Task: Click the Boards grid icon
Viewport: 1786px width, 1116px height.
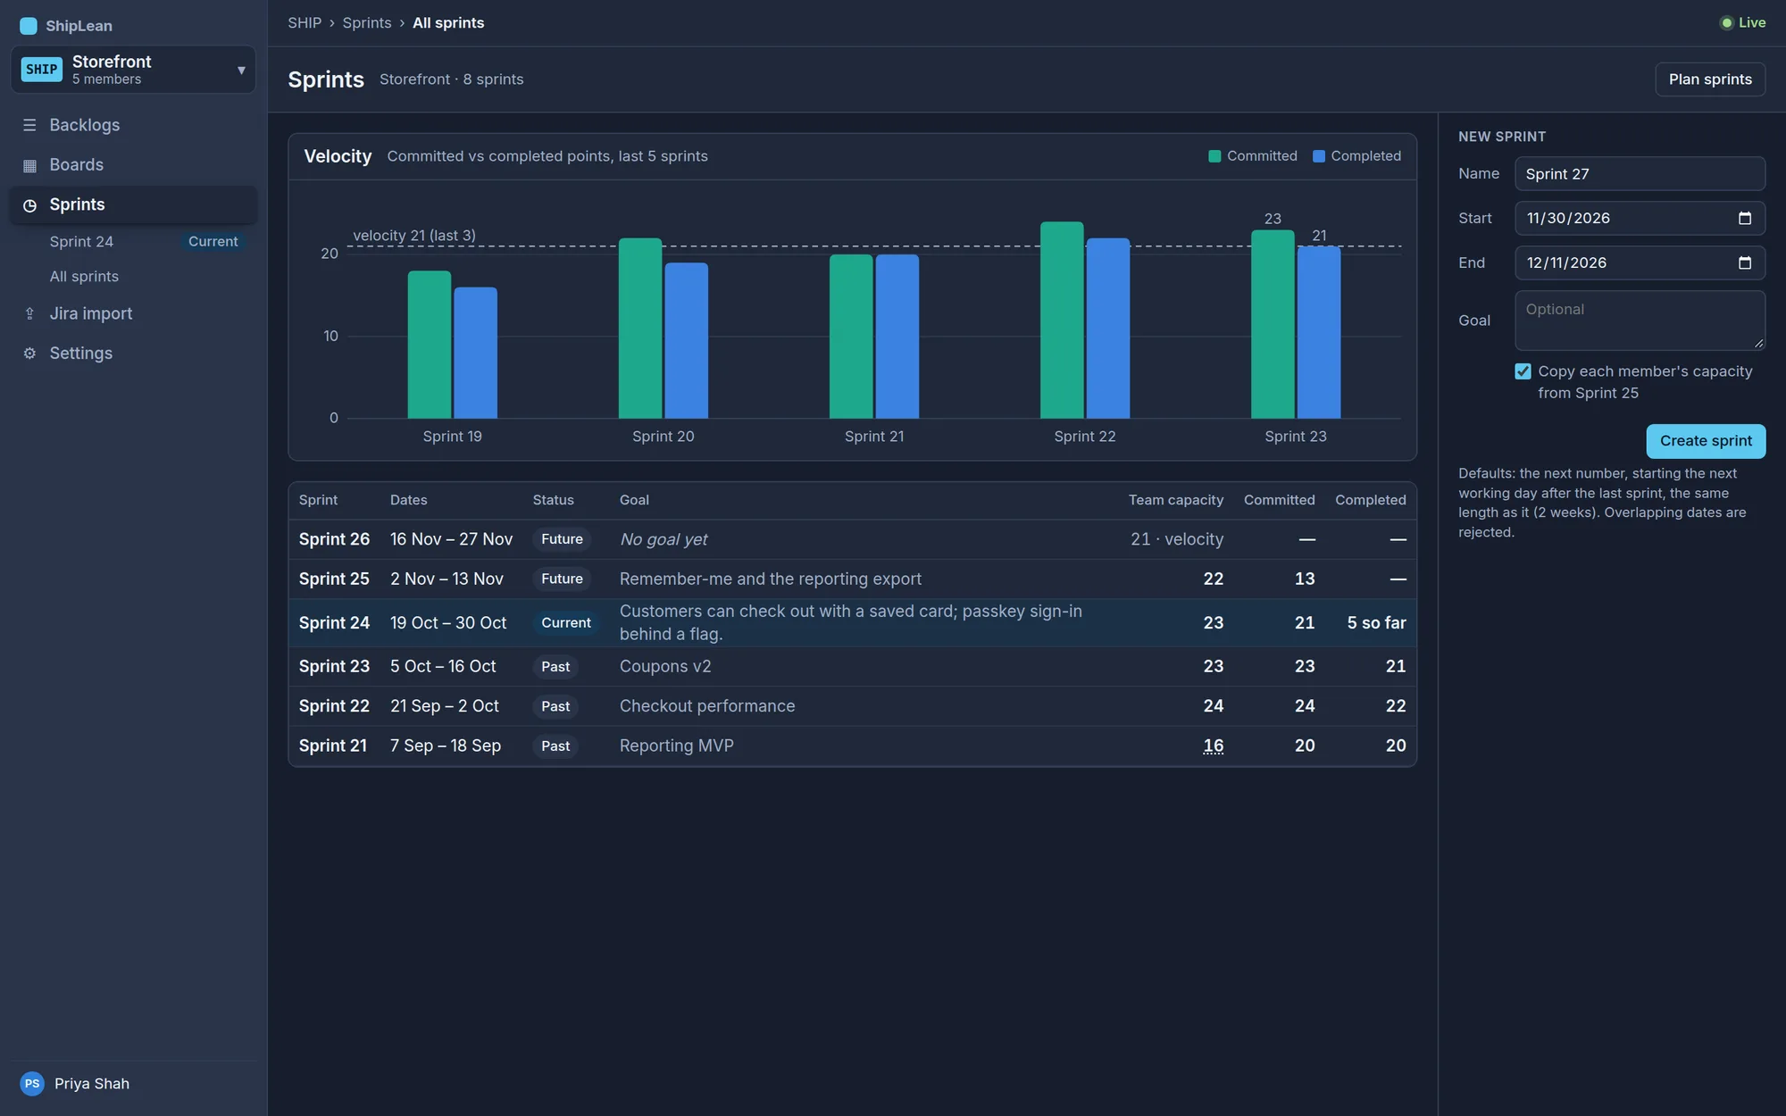Action: pos(29,165)
